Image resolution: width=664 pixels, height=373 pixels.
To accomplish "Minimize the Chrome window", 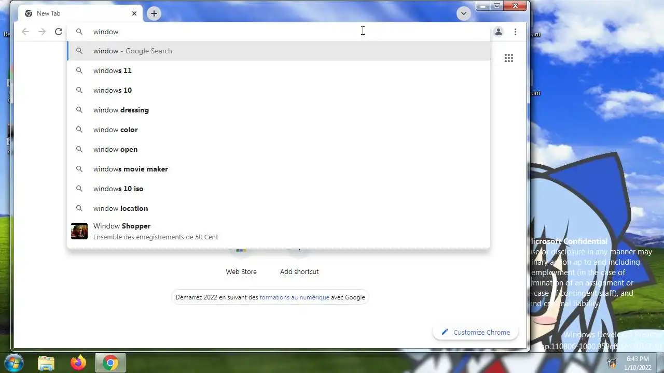I will 483,6.
